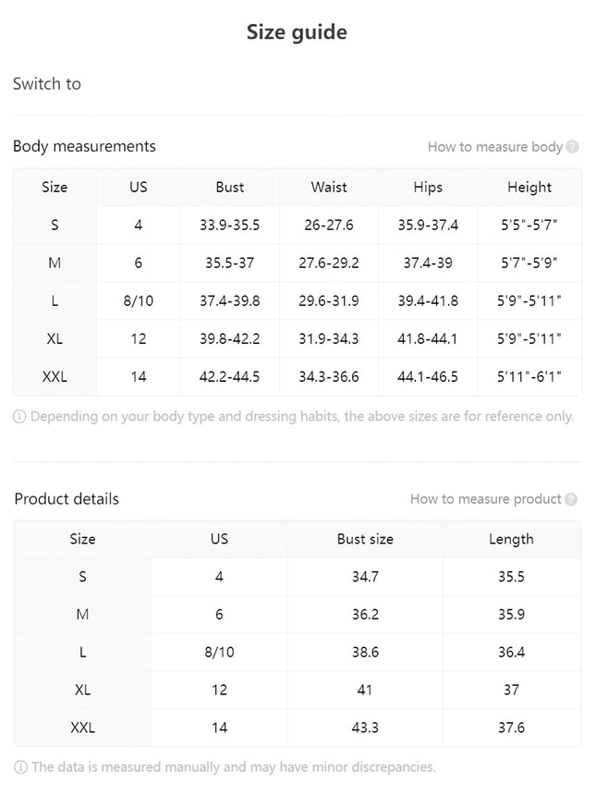The image size is (596, 795).
Task: Click the XXL row in Body measurements table
Action: 298,377
